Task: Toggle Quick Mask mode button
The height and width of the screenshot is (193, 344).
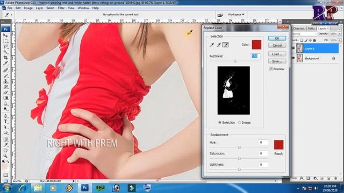Action: point(6,175)
